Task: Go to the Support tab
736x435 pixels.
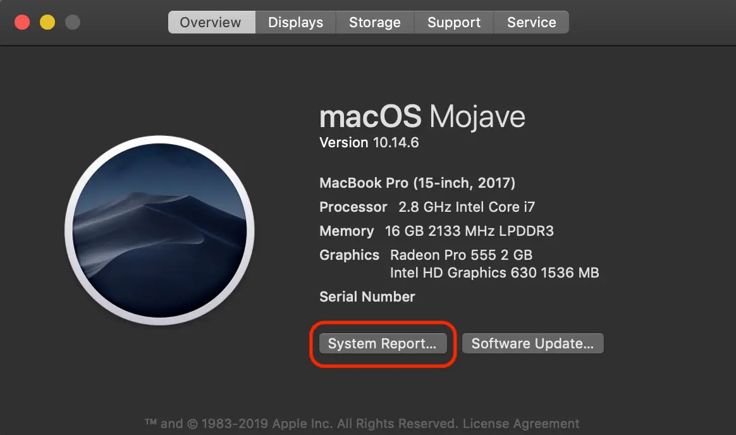Action: click(454, 22)
